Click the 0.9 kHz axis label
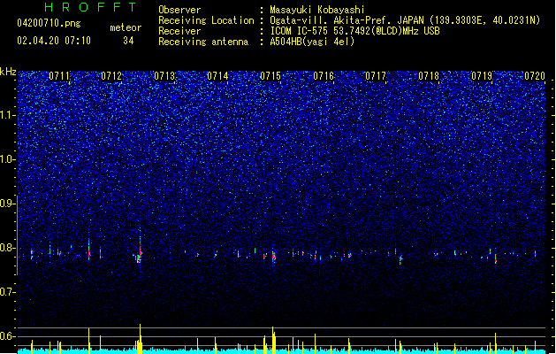The image size is (556, 354). (x=8, y=204)
